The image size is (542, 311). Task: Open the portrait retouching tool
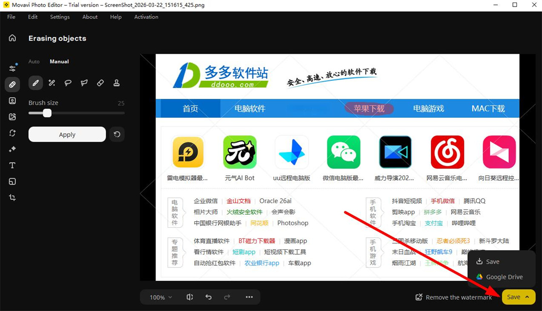tap(13, 100)
